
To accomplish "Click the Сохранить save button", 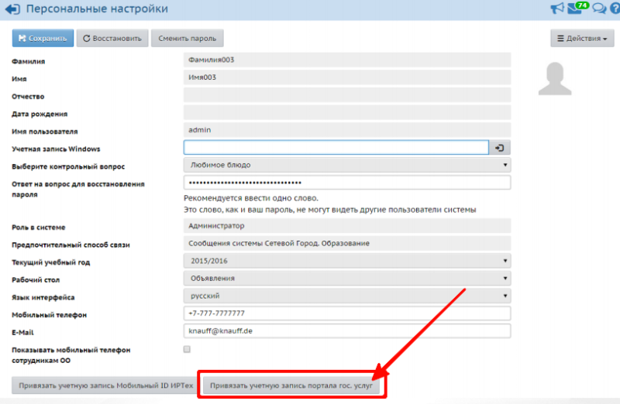I will coord(43,38).
